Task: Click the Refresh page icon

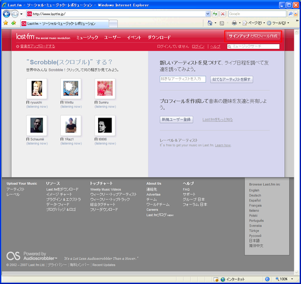Action: tap(215, 14)
